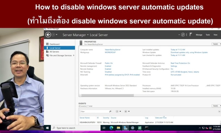Open the Command Prompt taskbar icon
This screenshot has height=133, width=221.
146,128
